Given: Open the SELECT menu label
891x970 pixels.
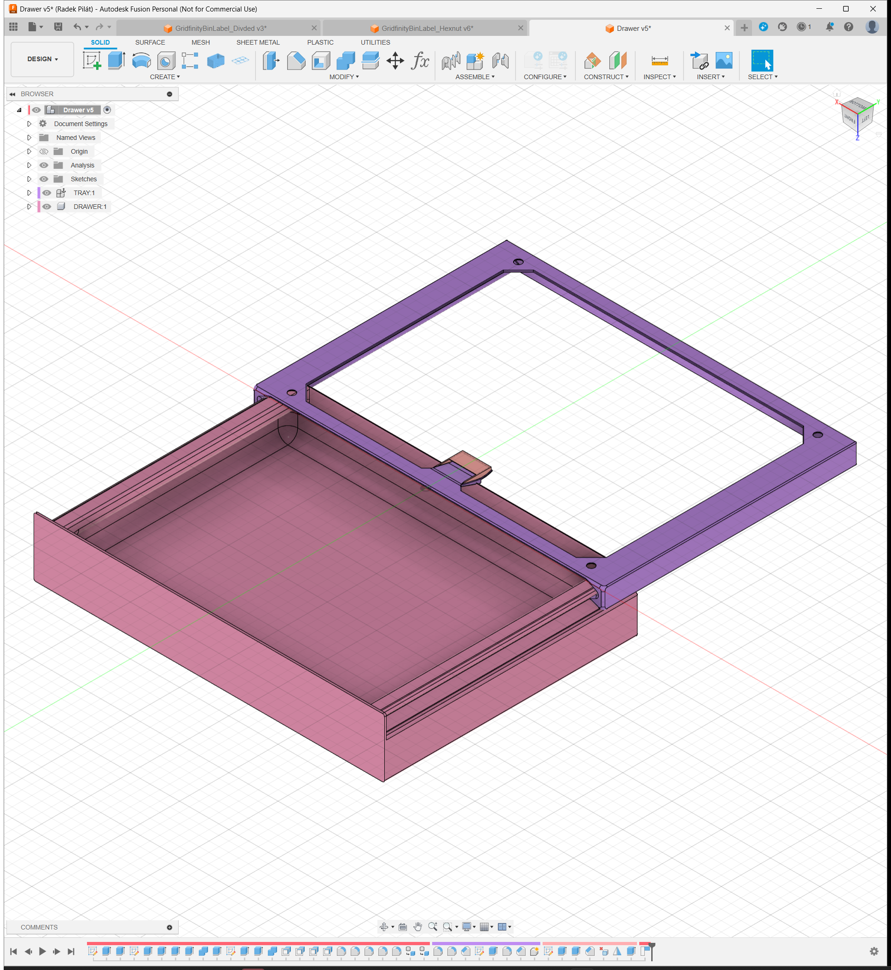Looking at the screenshot, I should 763,77.
